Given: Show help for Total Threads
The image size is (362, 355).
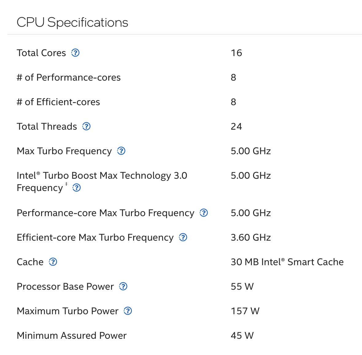Looking at the screenshot, I should 86,126.
